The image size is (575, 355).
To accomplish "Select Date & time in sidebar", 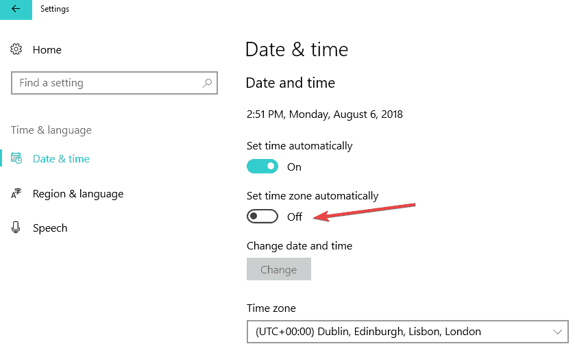I will point(61,158).
